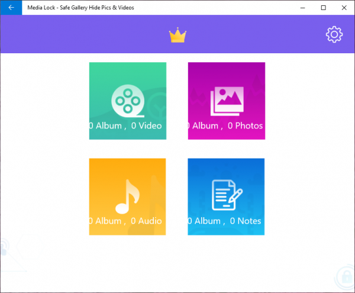Minimize the Media Lock window

click(x=302, y=8)
